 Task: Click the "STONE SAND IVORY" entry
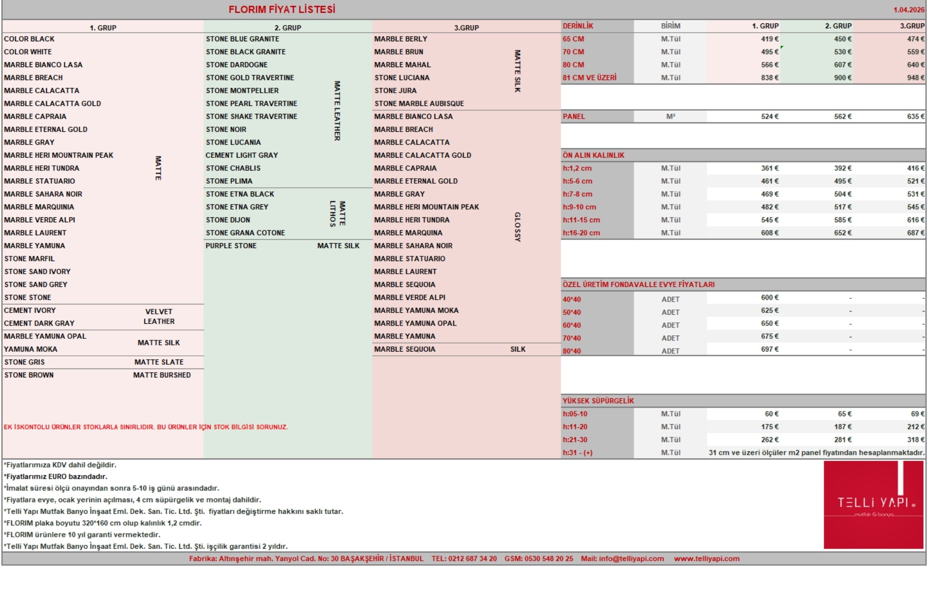37,272
